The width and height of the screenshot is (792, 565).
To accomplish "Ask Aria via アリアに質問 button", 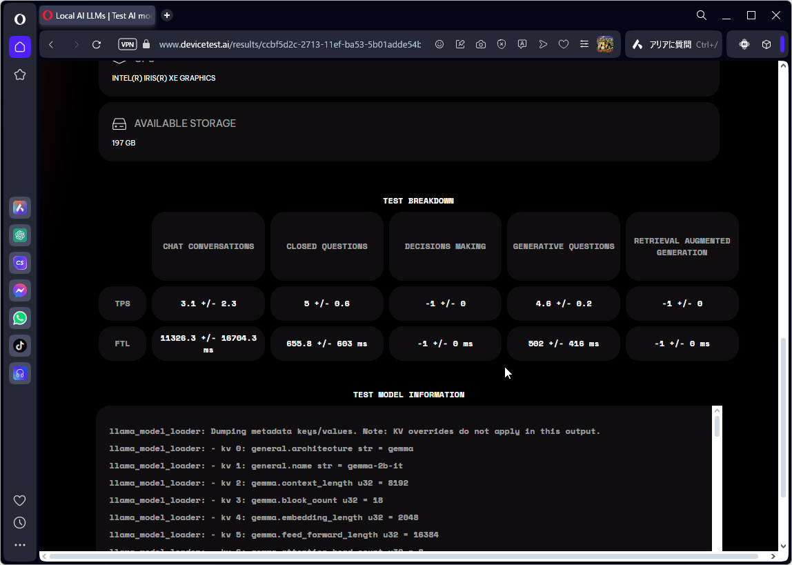I will 673,43.
